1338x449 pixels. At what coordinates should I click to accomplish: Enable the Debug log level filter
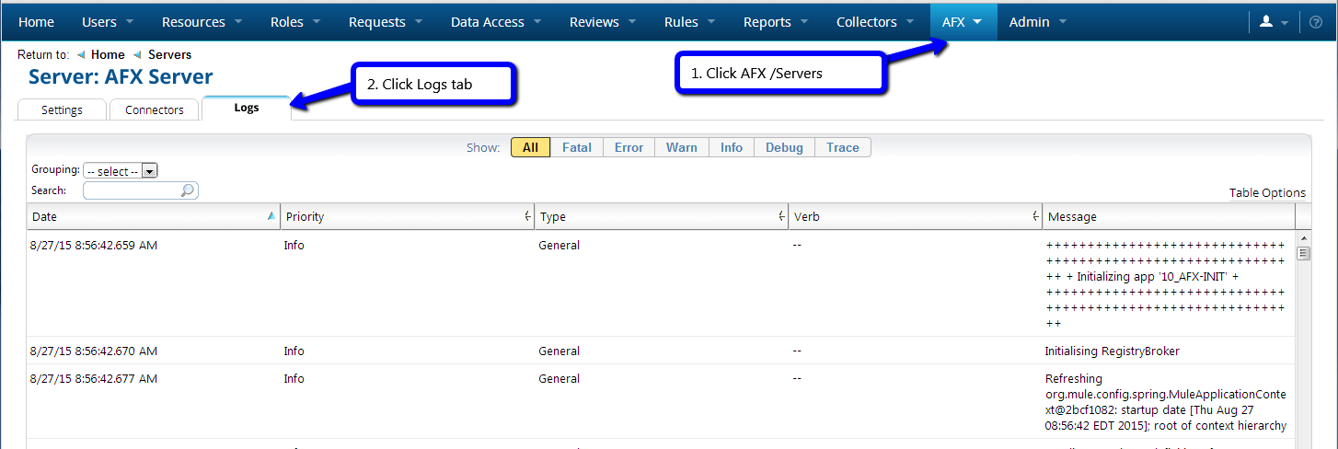tap(784, 147)
